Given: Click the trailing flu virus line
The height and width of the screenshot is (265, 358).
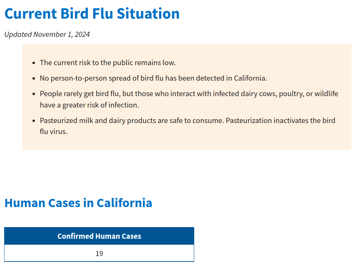Looking at the screenshot, I should coord(54,132).
